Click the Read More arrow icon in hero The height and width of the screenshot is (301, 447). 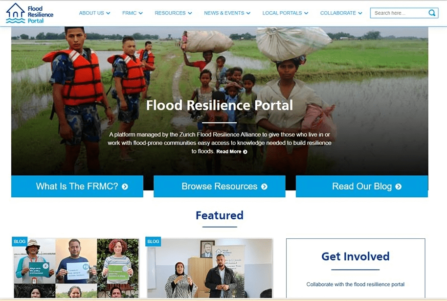click(245, 152)
